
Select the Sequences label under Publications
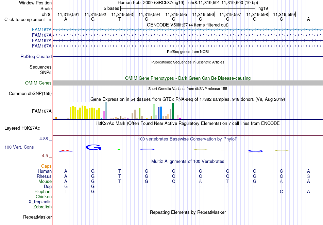[40, 67]
